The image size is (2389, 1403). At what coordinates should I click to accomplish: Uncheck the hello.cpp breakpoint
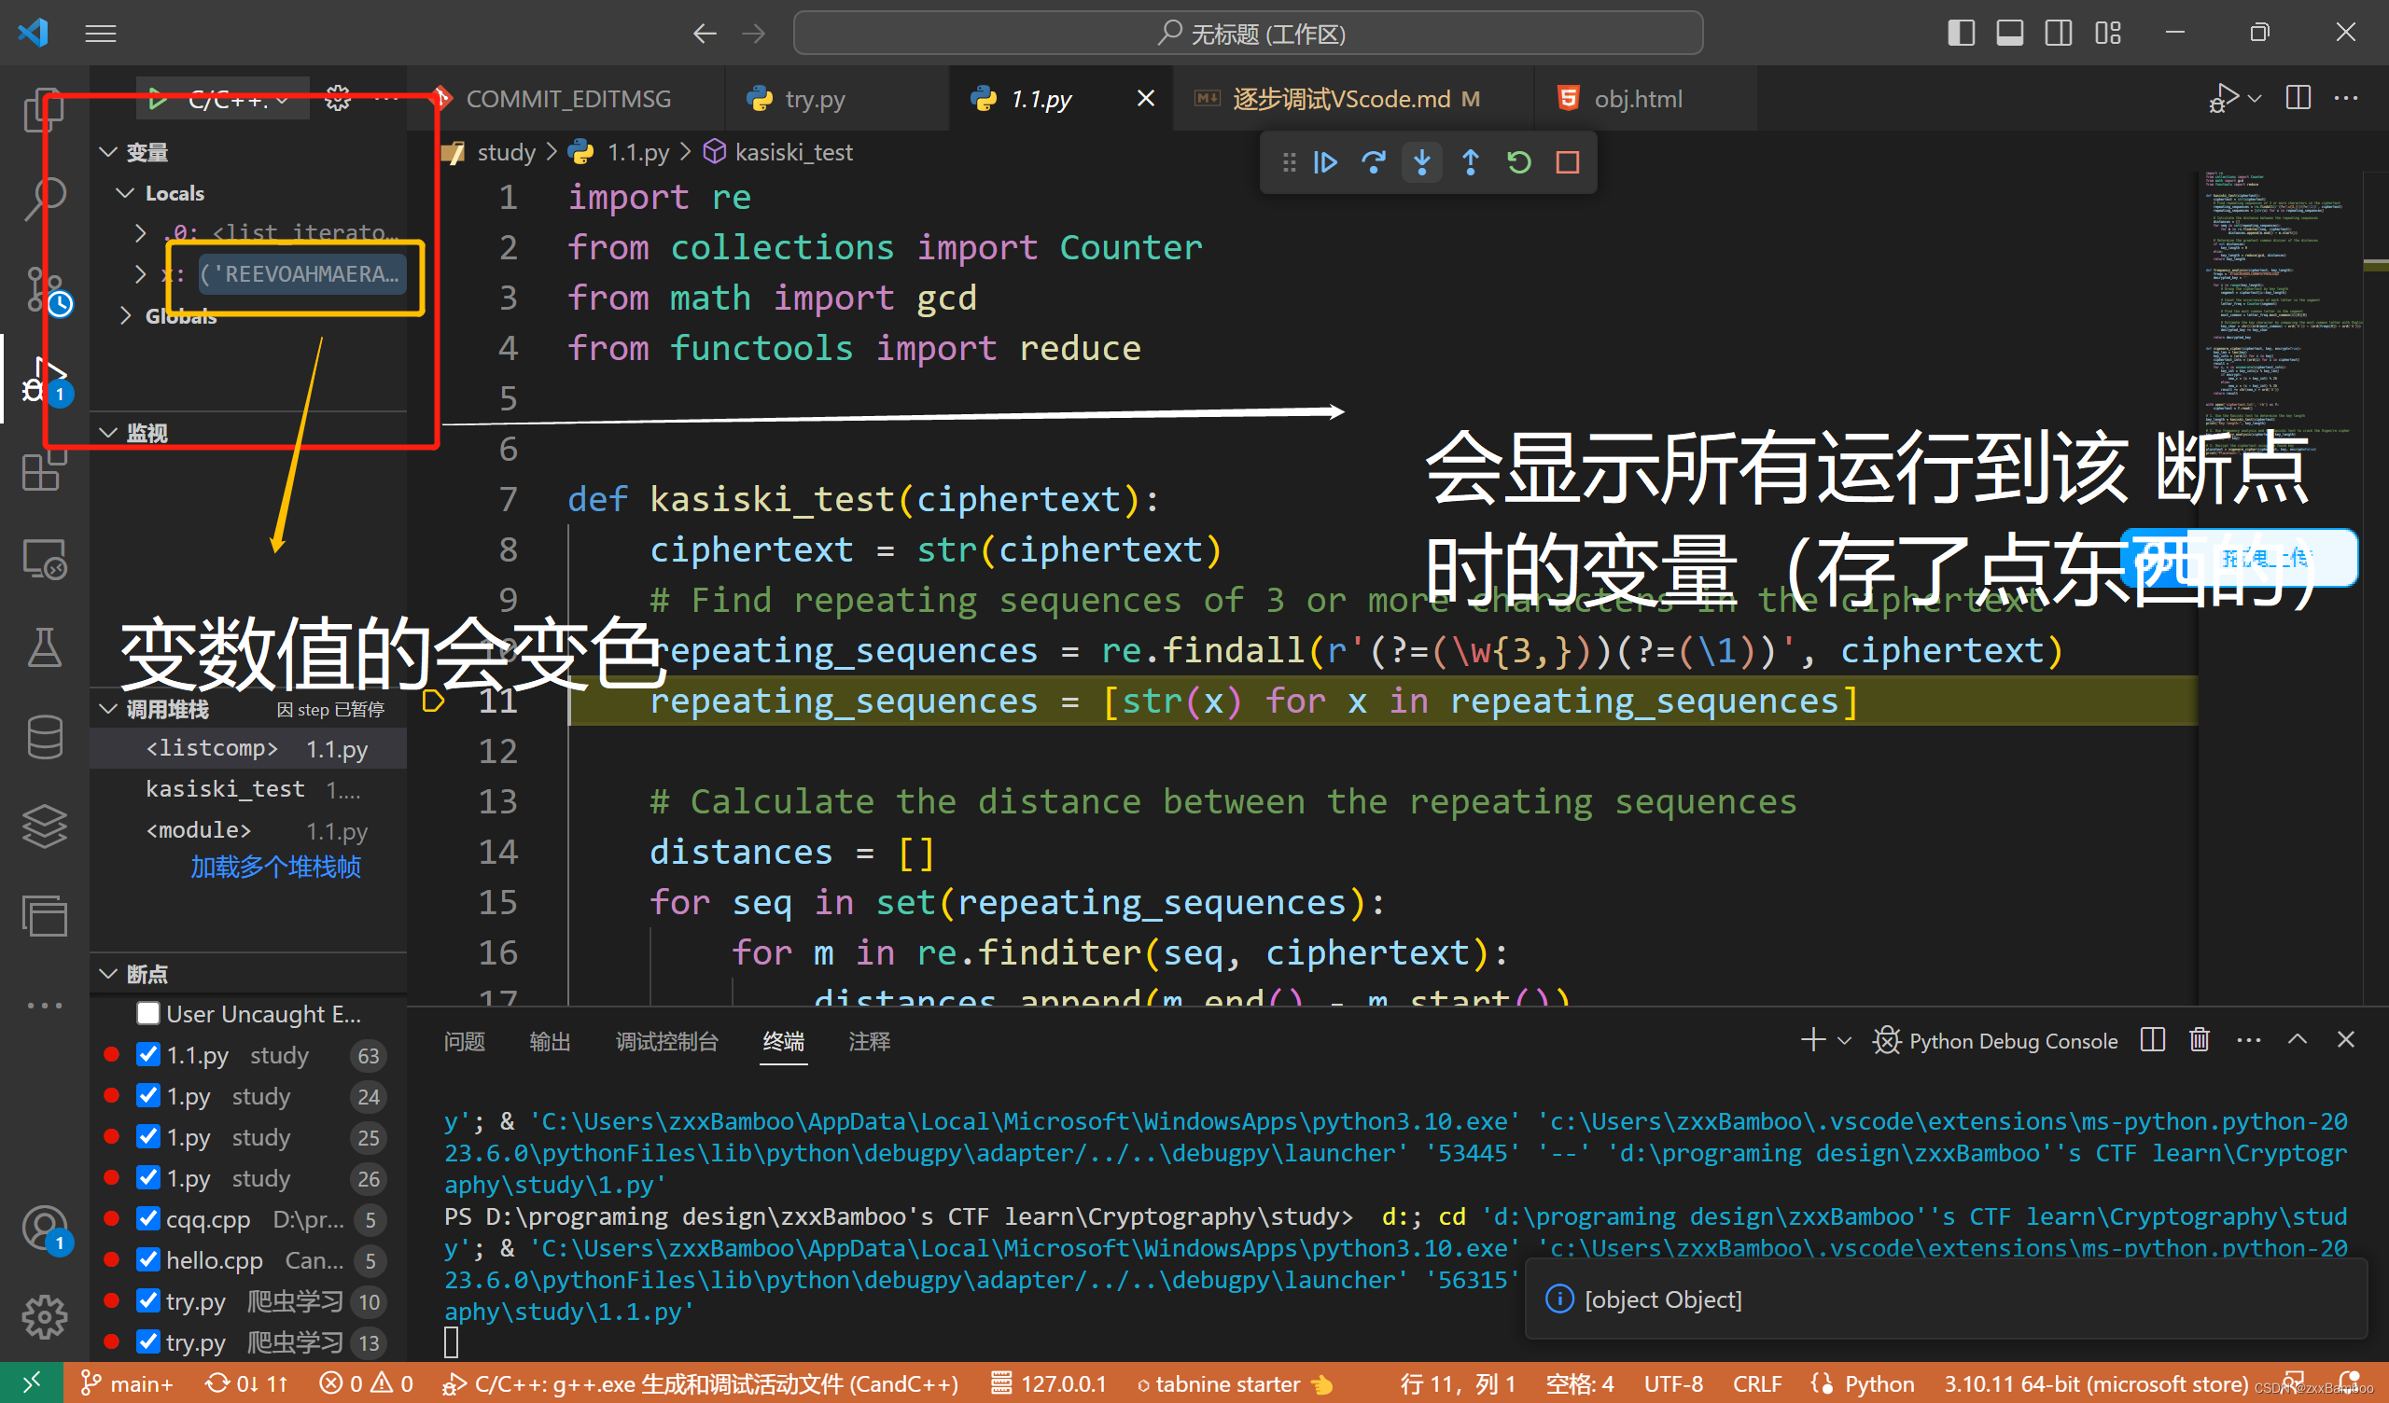[147, 1260]
